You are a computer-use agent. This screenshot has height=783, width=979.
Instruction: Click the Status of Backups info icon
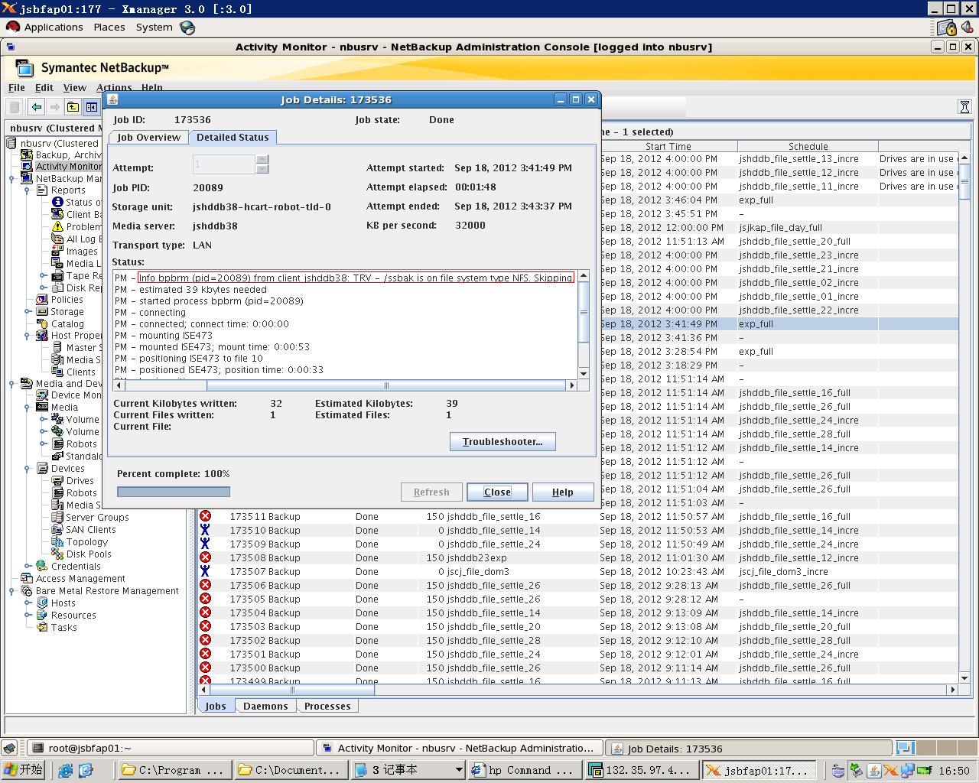(x=57, y=202)
